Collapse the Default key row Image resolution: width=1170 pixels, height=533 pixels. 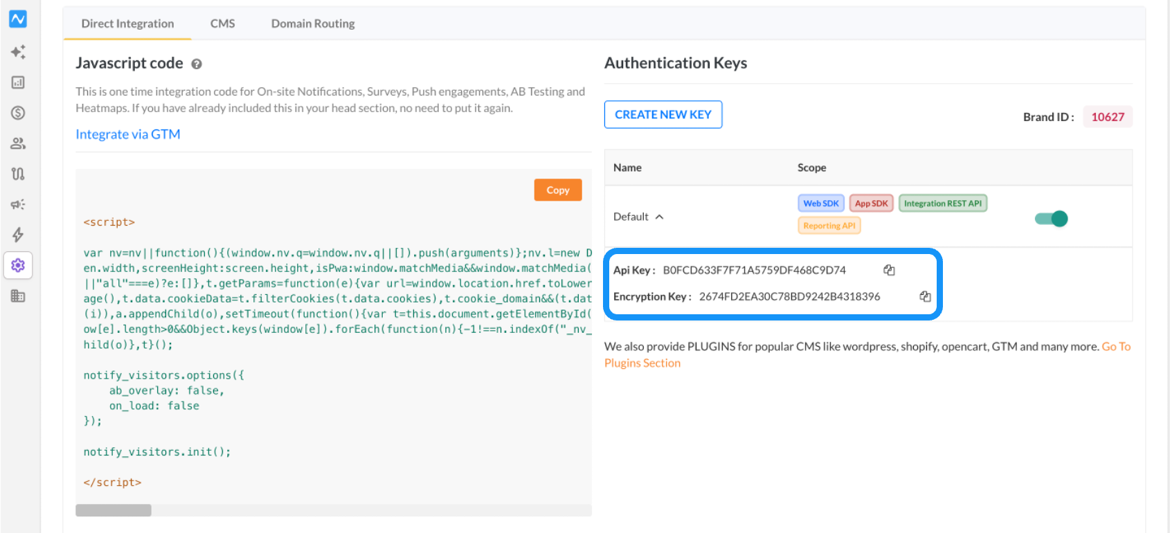coord(660,217)
